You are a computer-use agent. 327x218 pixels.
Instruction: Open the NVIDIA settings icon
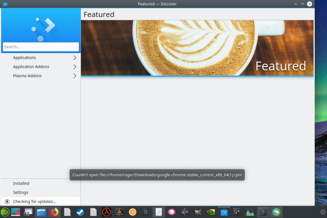point(211,212)
